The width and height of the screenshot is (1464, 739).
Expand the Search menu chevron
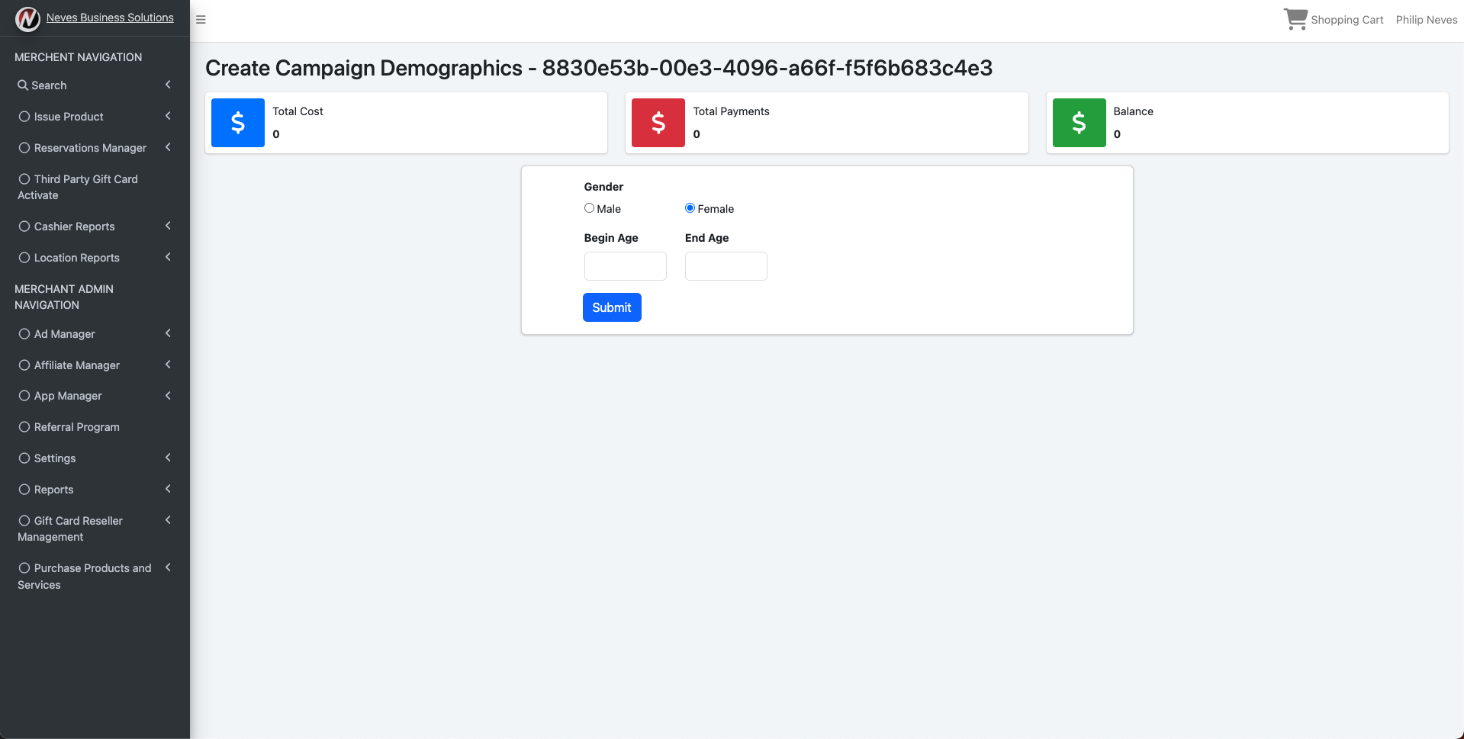point(168,85)
